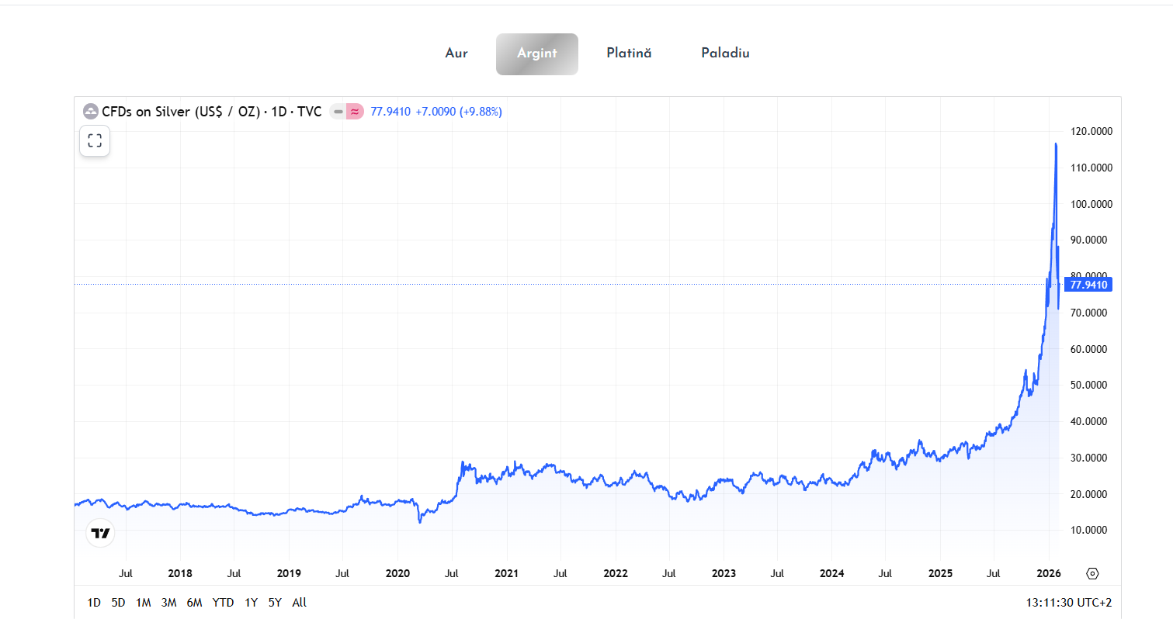
Task: Set chart range to 1D
Action: click(x=94, y=603)
